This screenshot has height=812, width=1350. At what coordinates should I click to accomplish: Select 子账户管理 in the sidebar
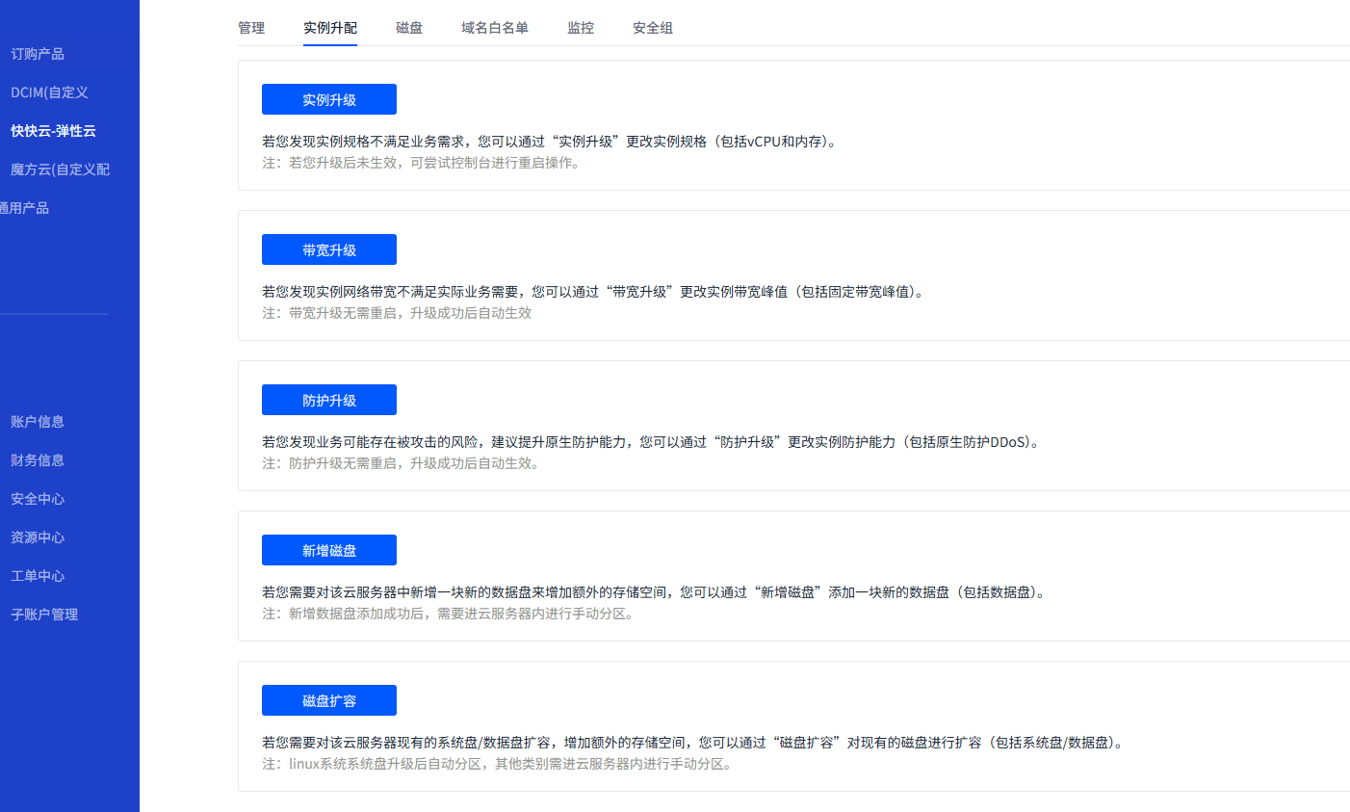(x=44, y=615)
